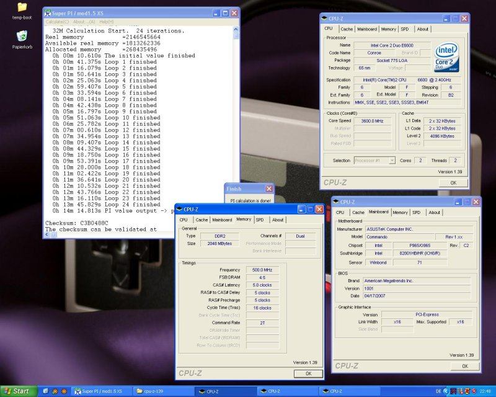Click the Command Rate value 2T
Screen dimensions: 496x397
(x=262, y=323)
